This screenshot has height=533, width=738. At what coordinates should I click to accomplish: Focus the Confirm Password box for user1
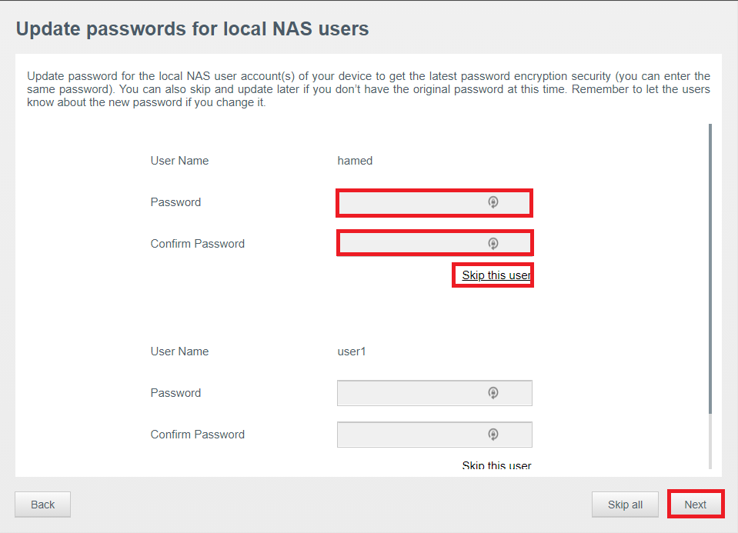click(x=435, y=435)
